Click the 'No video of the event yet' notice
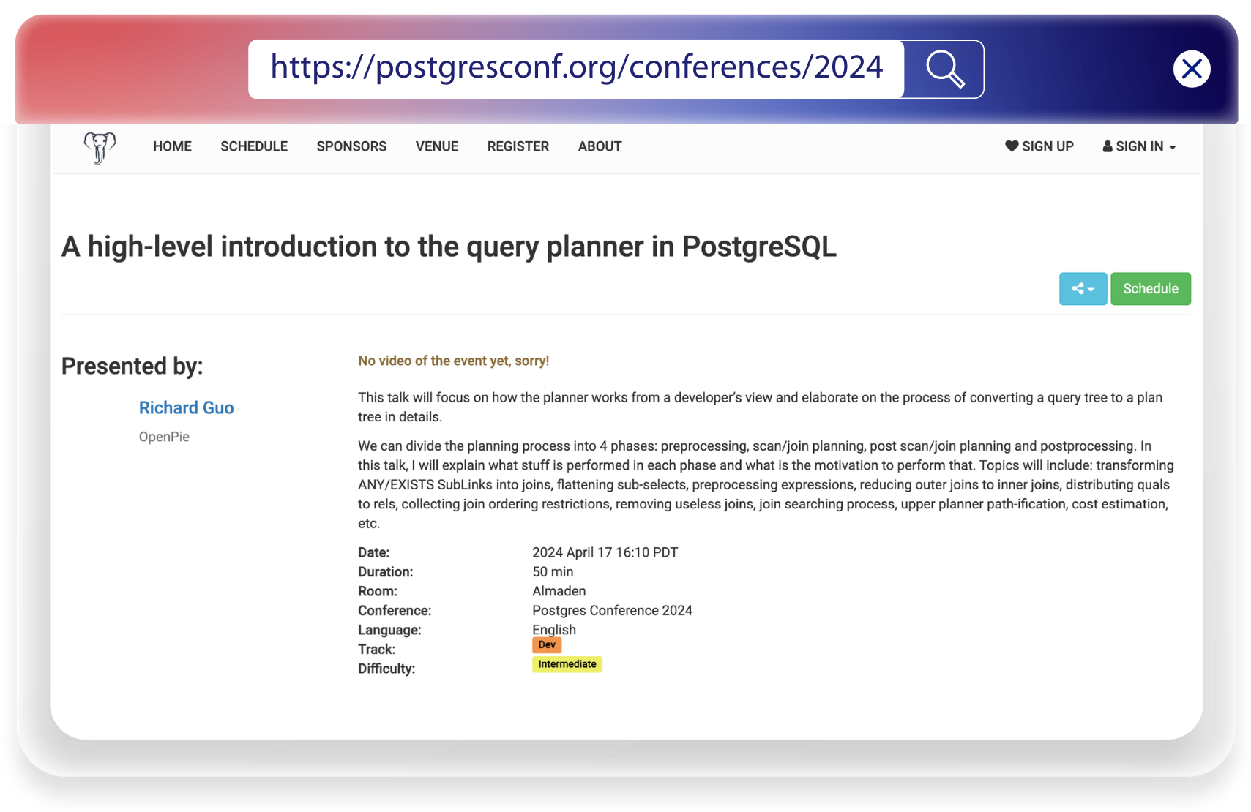 [x=453, y=361]
